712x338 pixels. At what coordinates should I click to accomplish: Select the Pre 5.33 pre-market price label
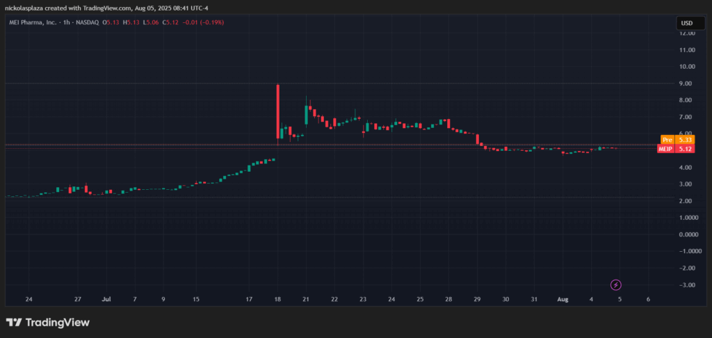click(x=676, y=140)
